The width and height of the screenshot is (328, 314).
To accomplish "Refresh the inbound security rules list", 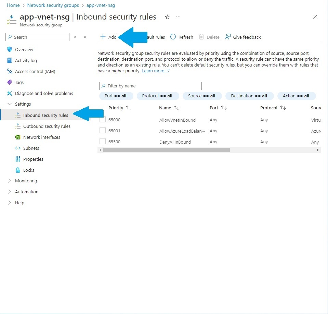I will 181,37.
